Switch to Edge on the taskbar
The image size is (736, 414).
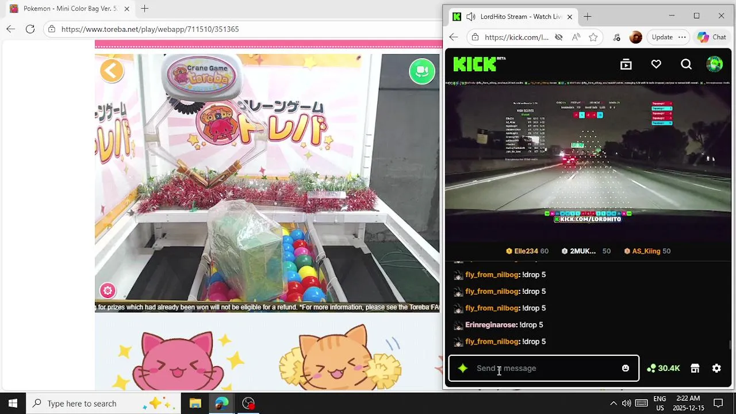point(222,403)
